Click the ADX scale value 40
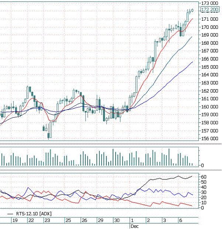The width and height of the screenshot is (222, 229). click(x=204, y=187)
